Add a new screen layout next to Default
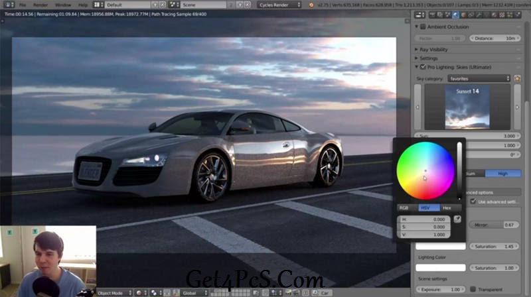531x297 pixels. (x=155, y=5)
